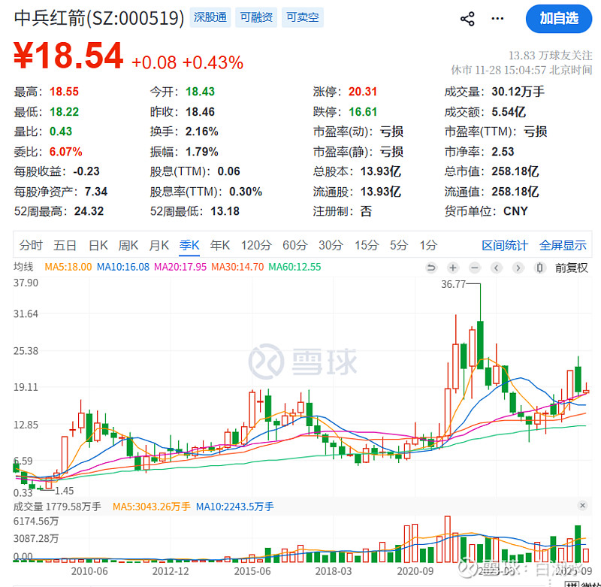Click the MA60:12.55 indicator label

point(294,267)
